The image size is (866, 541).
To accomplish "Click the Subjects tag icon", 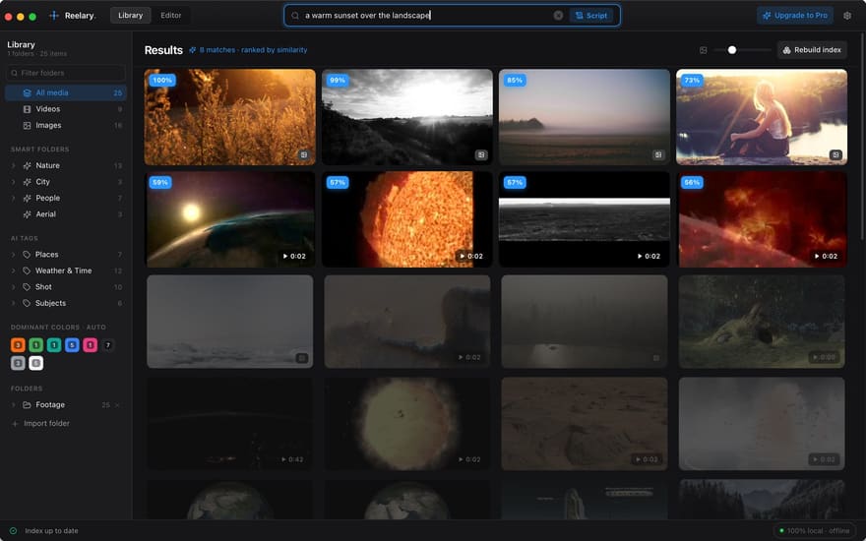I will tap(26, 303).
